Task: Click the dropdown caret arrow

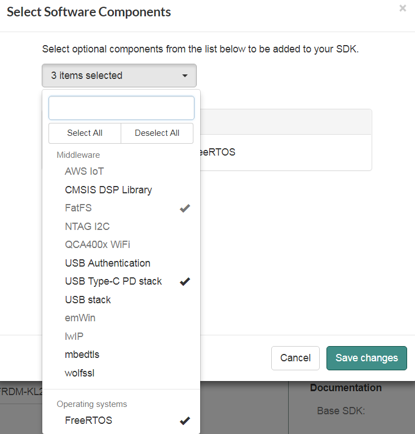Action: click(x=184, y=76)
